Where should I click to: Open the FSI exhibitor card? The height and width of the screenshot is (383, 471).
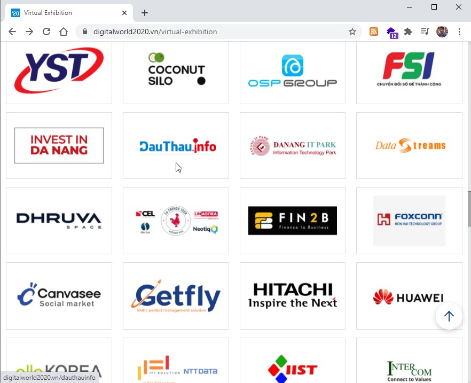(409, 73)
